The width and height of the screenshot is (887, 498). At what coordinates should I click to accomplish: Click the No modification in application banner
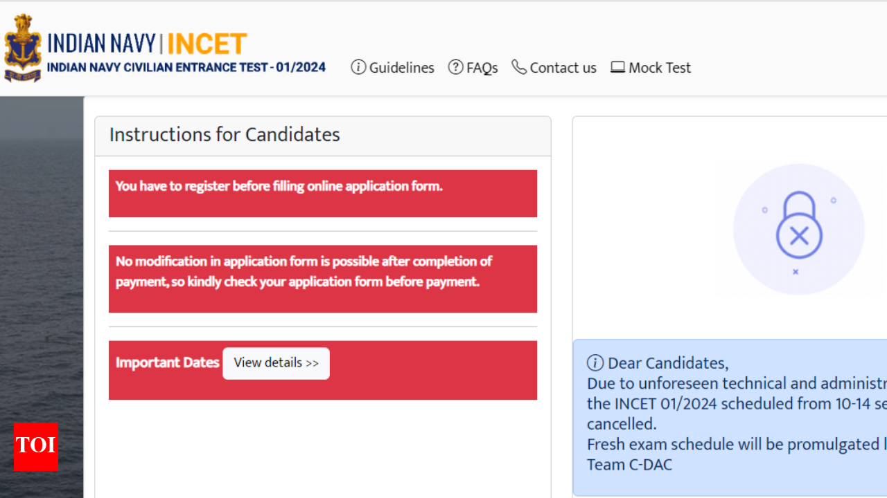pyautogui.click(x=323, y=279)
